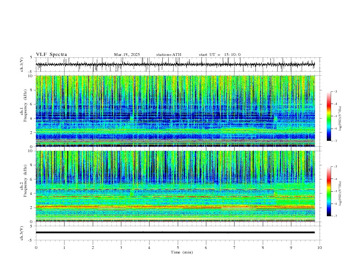Screen dimensions: 360x278
Task: Click the "-5" label on ch.1 colorbar
Action: (x=335, y=116)
